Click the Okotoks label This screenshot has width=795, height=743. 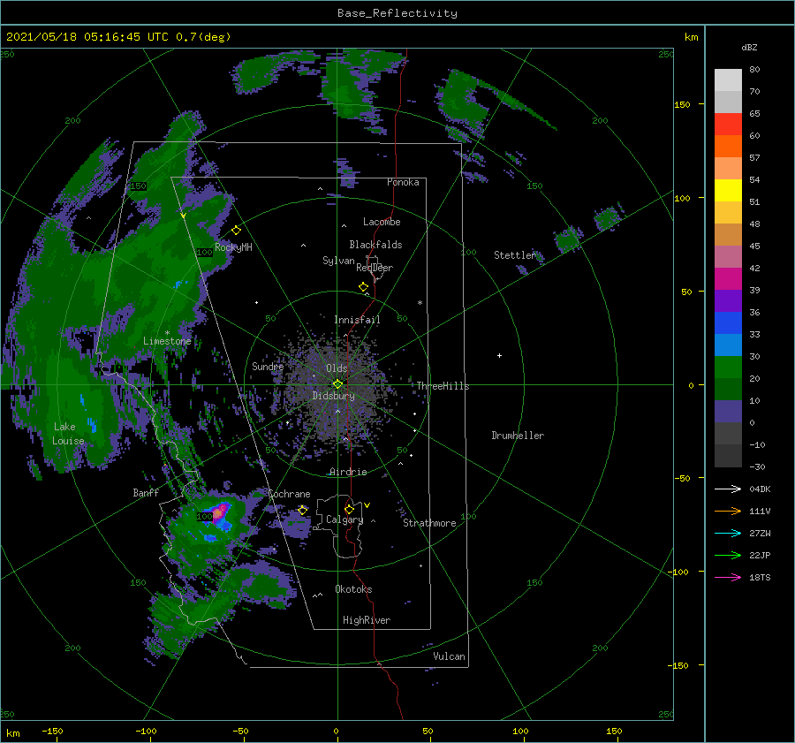click(353, 589)
